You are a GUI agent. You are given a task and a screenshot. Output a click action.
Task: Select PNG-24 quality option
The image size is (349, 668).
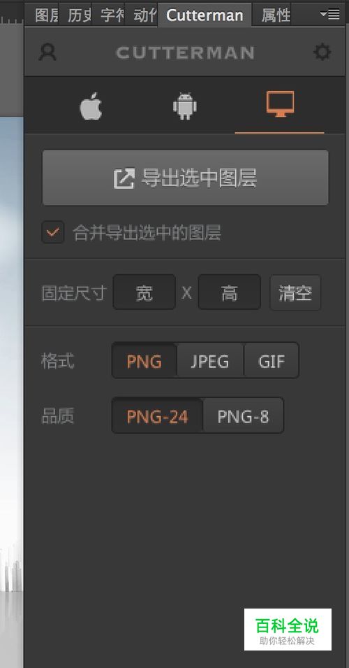click(x=157, y=415)
